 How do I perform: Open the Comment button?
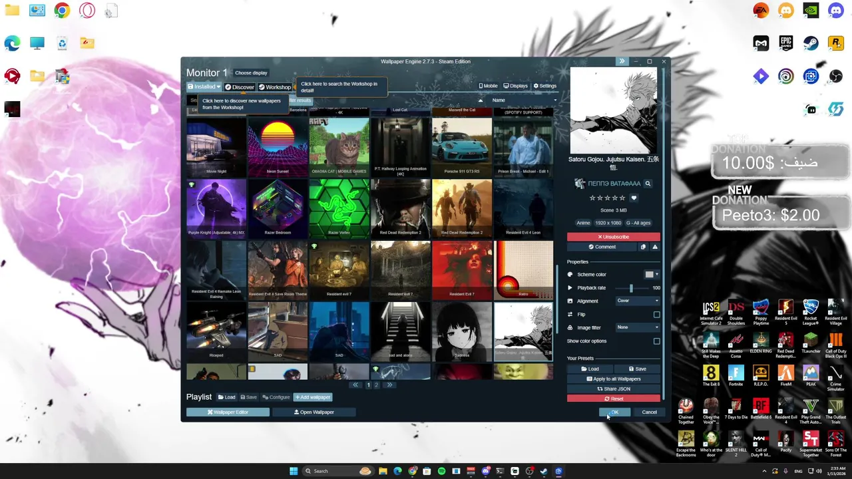click(602, 247)
